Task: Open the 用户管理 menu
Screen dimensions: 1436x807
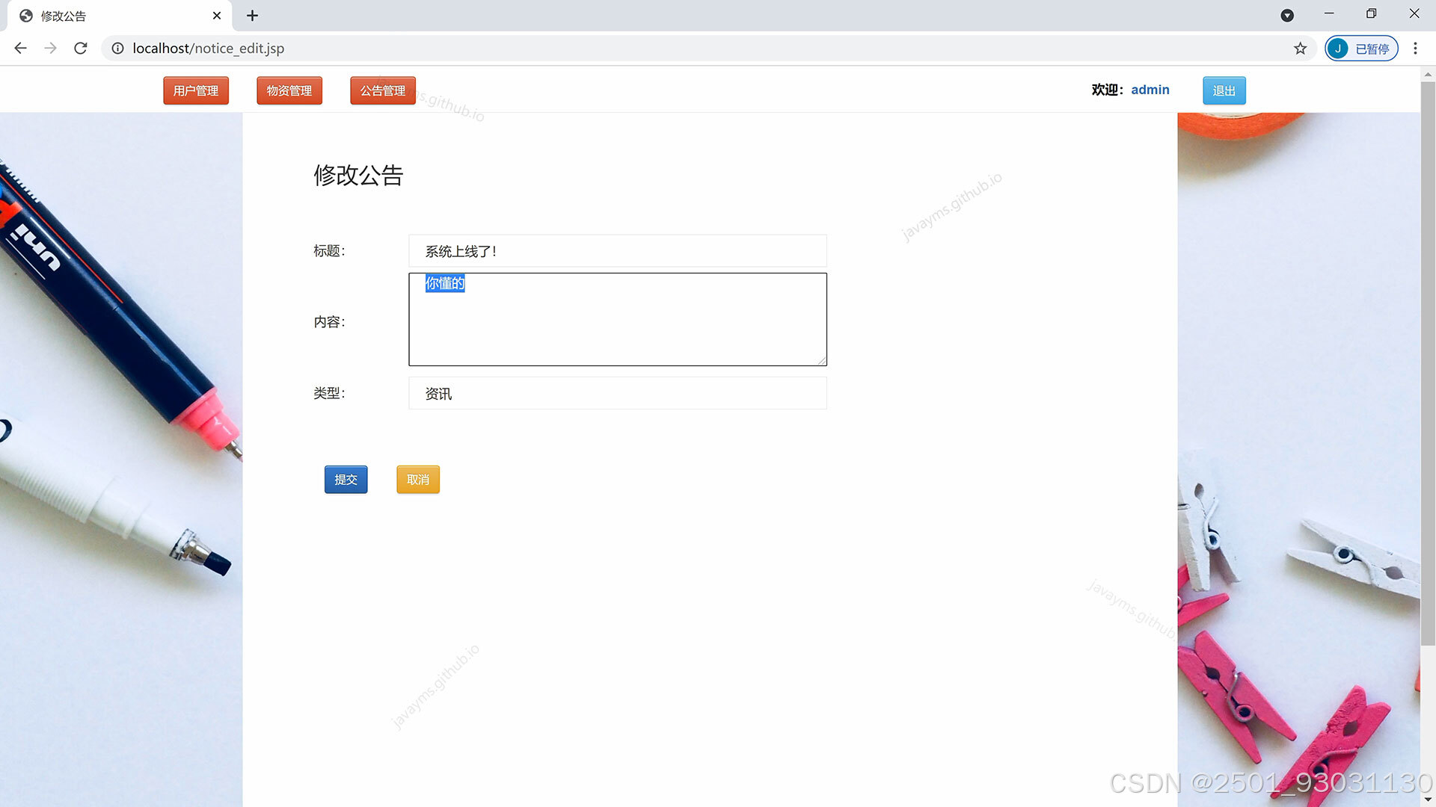Action: pos(196,90)
